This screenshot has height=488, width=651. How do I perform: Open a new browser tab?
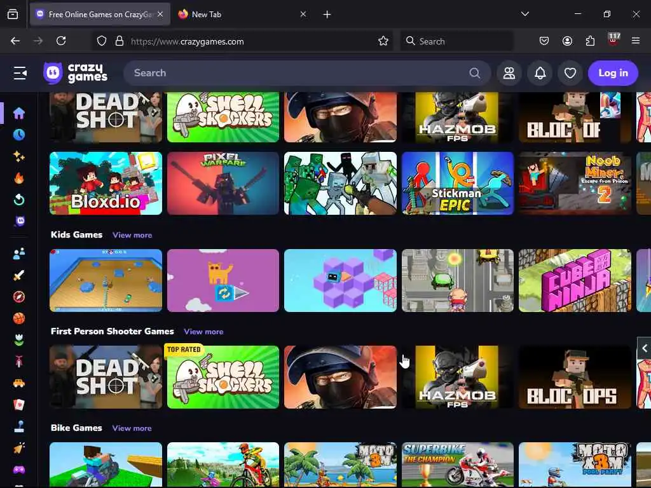pos(327,15)
